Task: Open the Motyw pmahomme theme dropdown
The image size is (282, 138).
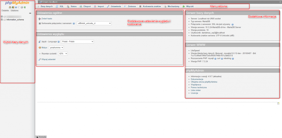Action: click(56, 48)
